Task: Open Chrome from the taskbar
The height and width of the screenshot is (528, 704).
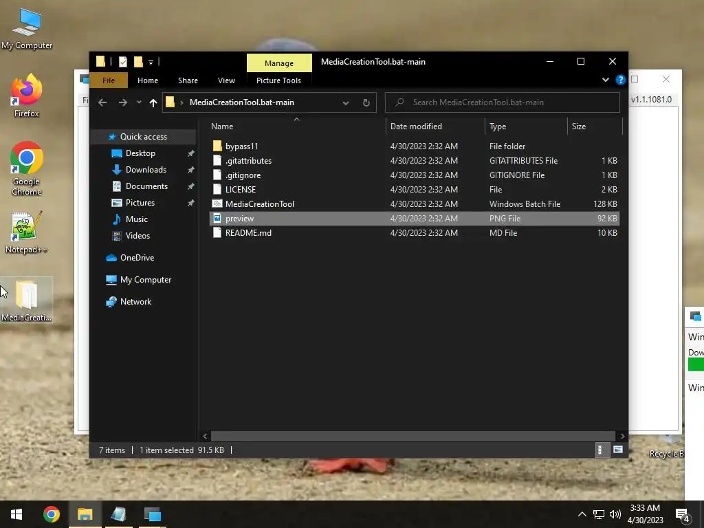Action: pos(51,514)
